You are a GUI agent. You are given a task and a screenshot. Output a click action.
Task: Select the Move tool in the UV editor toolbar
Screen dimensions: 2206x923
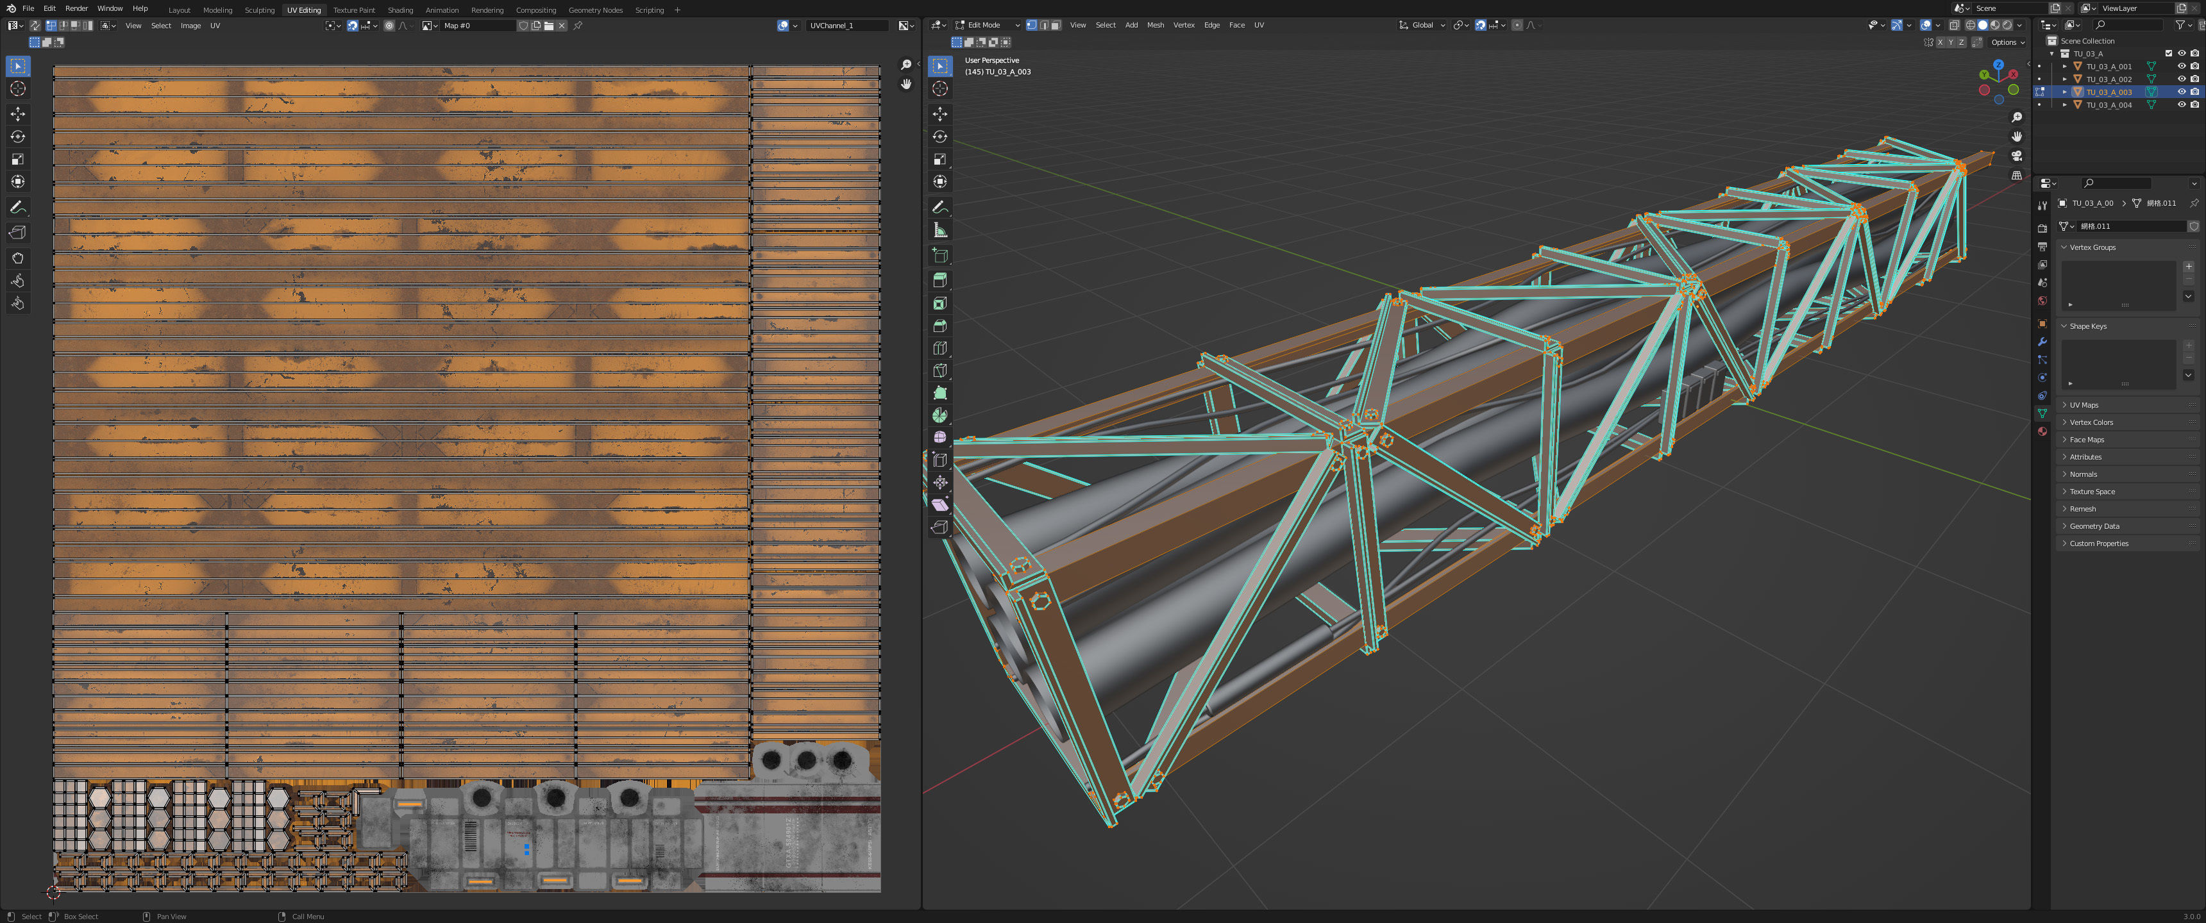coord(18,114)
